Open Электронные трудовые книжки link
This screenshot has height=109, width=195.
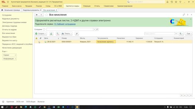coord(14,22)
